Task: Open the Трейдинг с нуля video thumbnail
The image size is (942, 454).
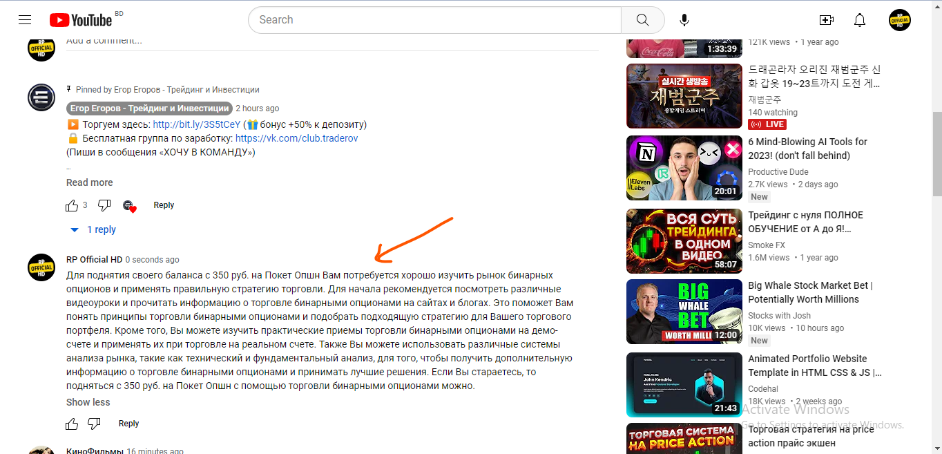Action: tap(684, 241)
